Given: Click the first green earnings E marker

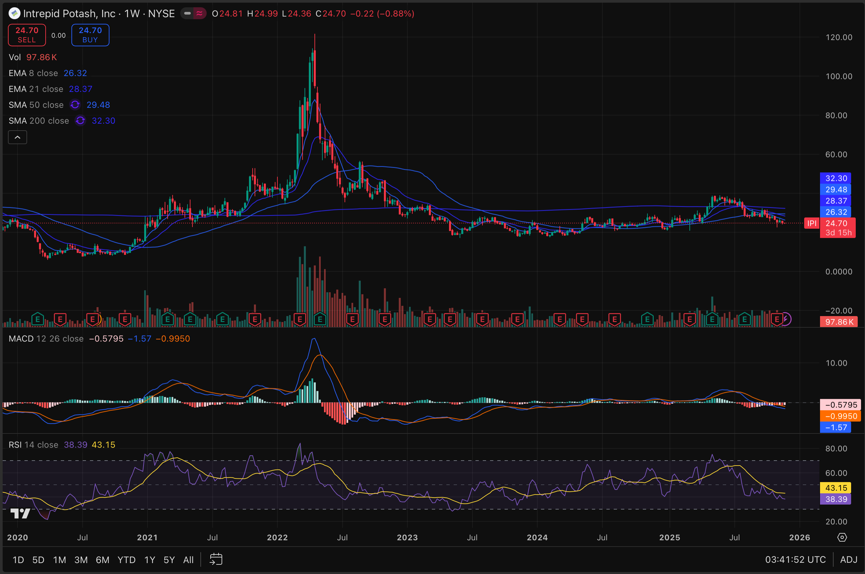Looking at the screenshot, I should pyautogui.click(x=38, y=319).
